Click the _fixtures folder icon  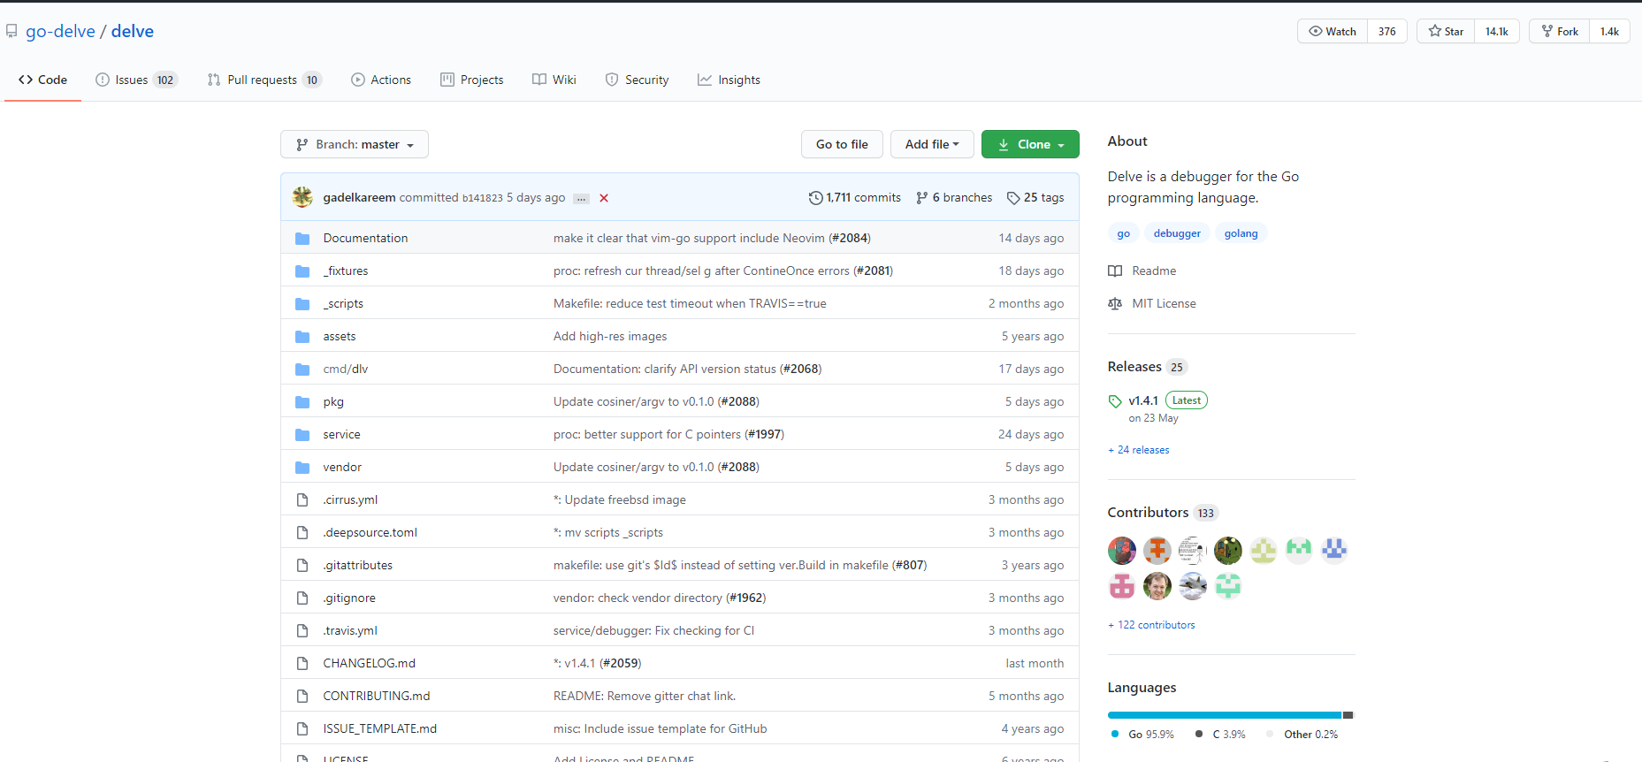[302, 271]
